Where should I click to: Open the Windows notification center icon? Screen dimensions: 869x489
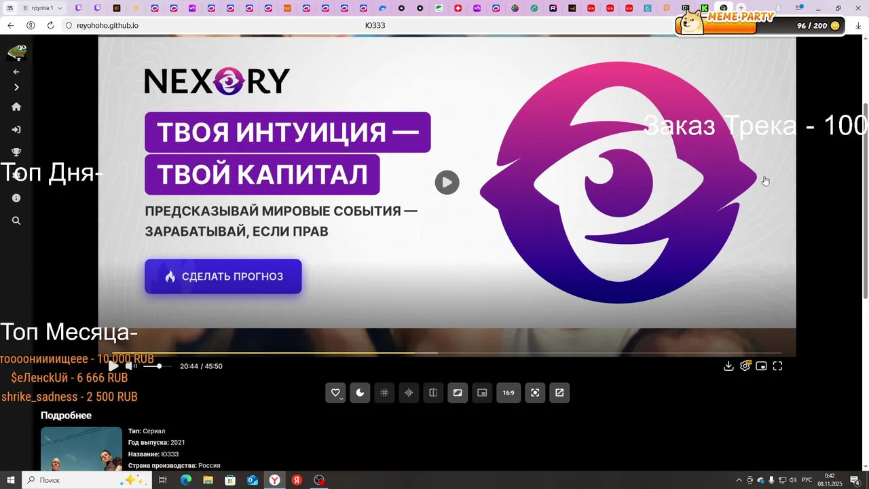tap(855, 480)
